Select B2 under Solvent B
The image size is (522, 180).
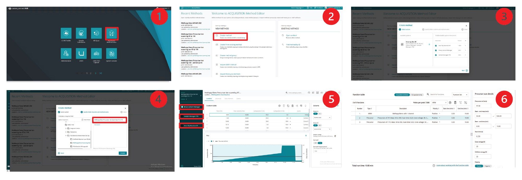(x=320, y=125)
